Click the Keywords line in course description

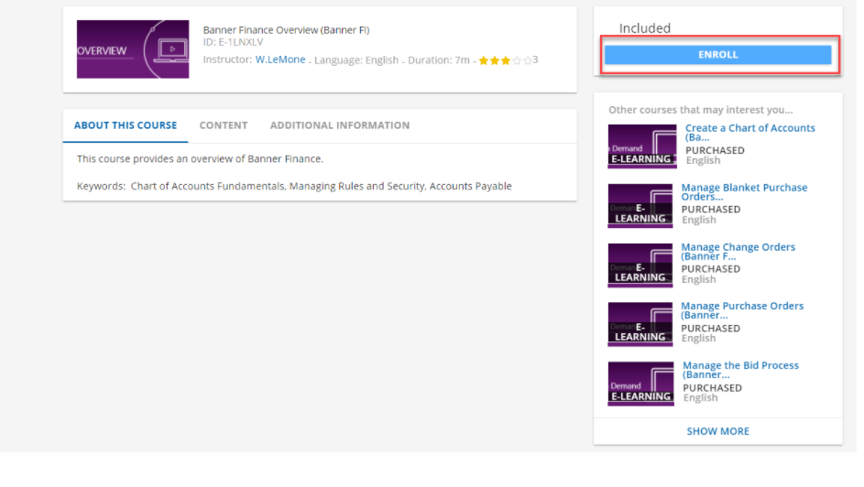tap(294, 186)
